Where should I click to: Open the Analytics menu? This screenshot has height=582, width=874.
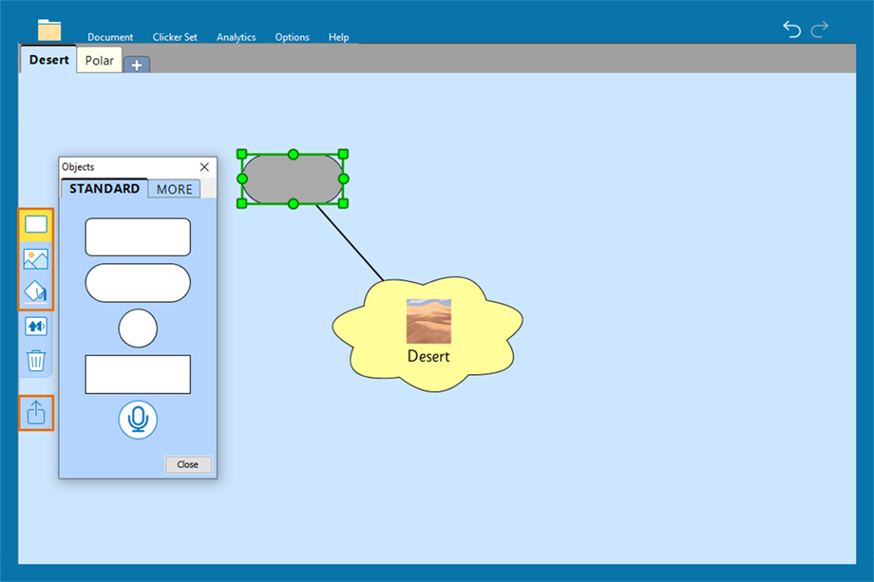pyautogui.click(x=236, y=37)
